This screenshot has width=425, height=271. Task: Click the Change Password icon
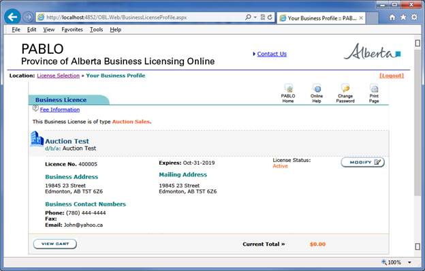345,93
